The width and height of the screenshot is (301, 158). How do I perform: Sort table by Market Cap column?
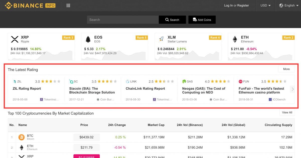tap(156, 125)
